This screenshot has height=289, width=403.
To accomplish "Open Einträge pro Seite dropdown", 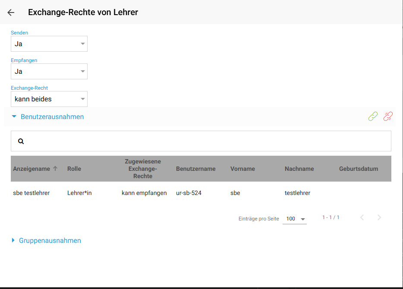I will click(x=295, y=219).
